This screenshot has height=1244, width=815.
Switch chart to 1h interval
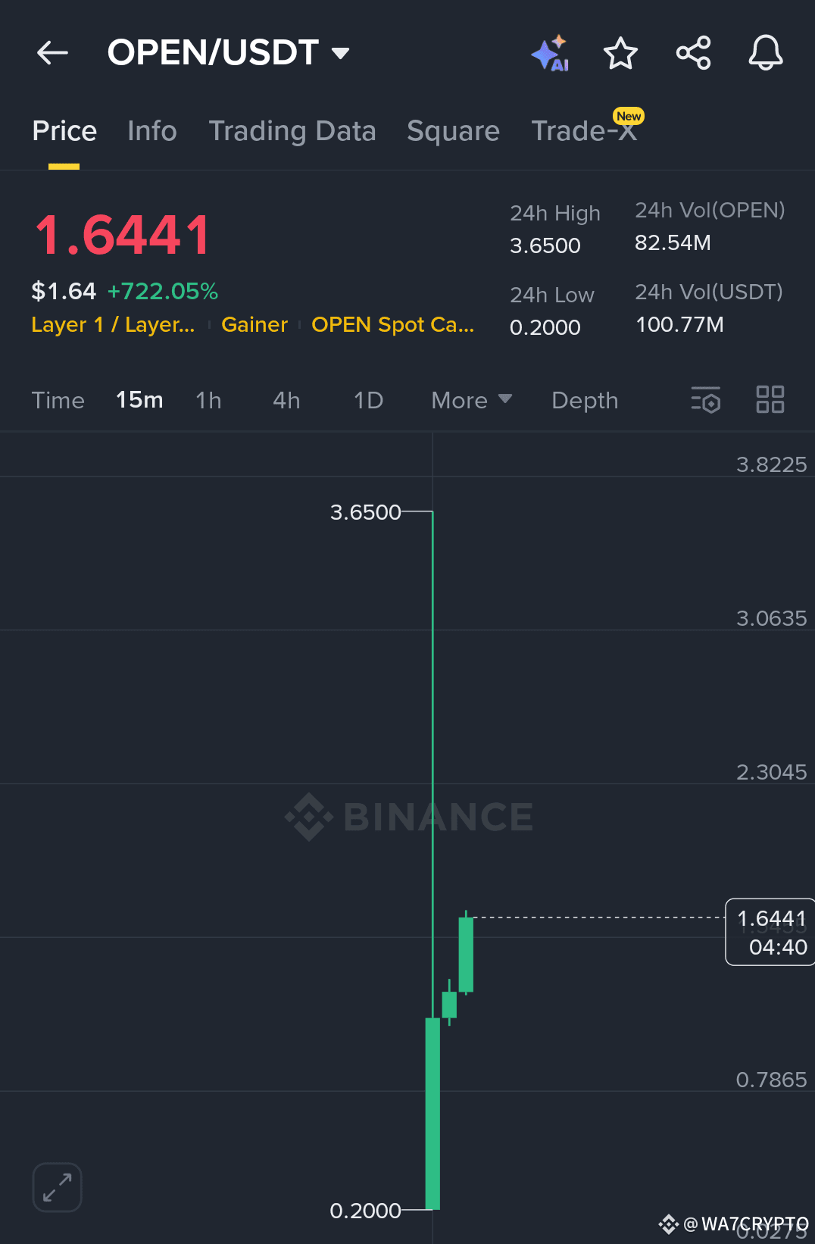[x=208, y=400]
